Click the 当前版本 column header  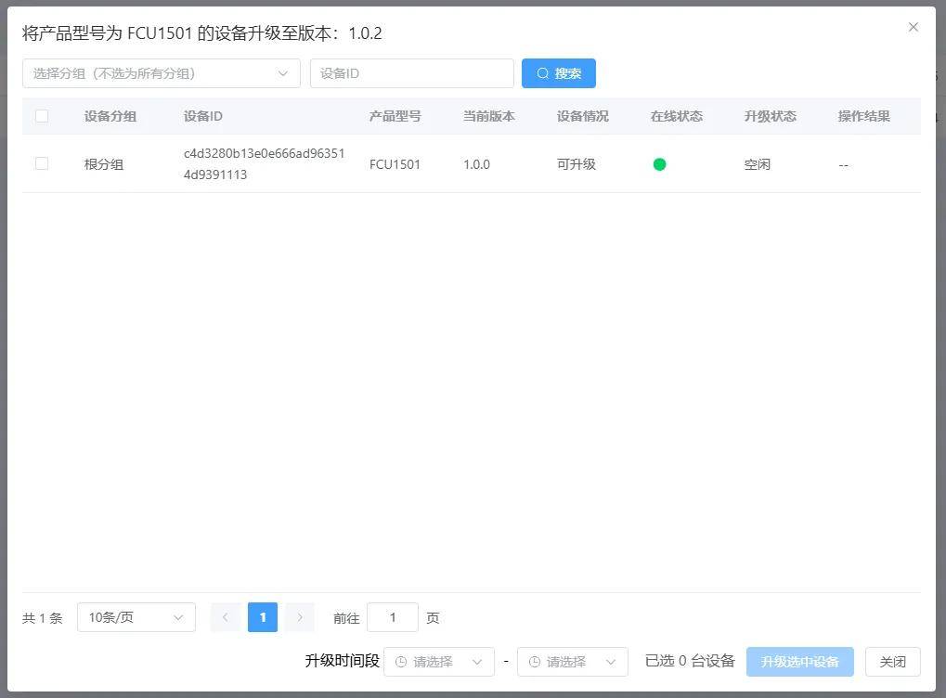coord(488,116)
